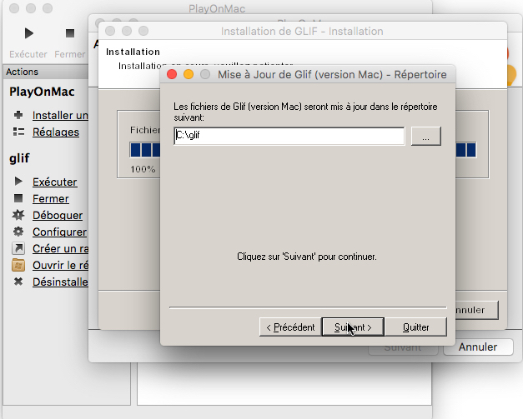Minimize the Mise à Jour de Glif dialog
523x419 pixels.
pyautogui.click(x=189, y=74)
